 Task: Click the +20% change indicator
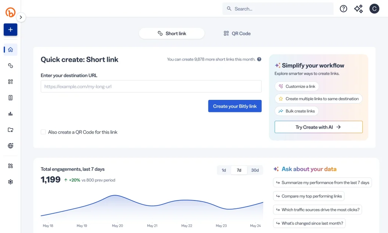tap(72, 180)
